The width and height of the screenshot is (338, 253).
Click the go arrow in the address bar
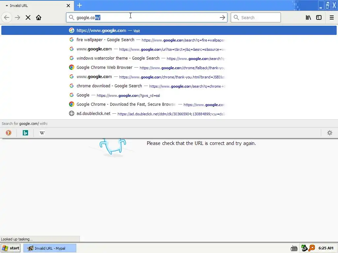(222, 18)
